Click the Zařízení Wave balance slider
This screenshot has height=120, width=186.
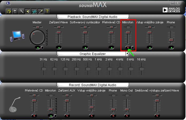click(x=59, y=27)
